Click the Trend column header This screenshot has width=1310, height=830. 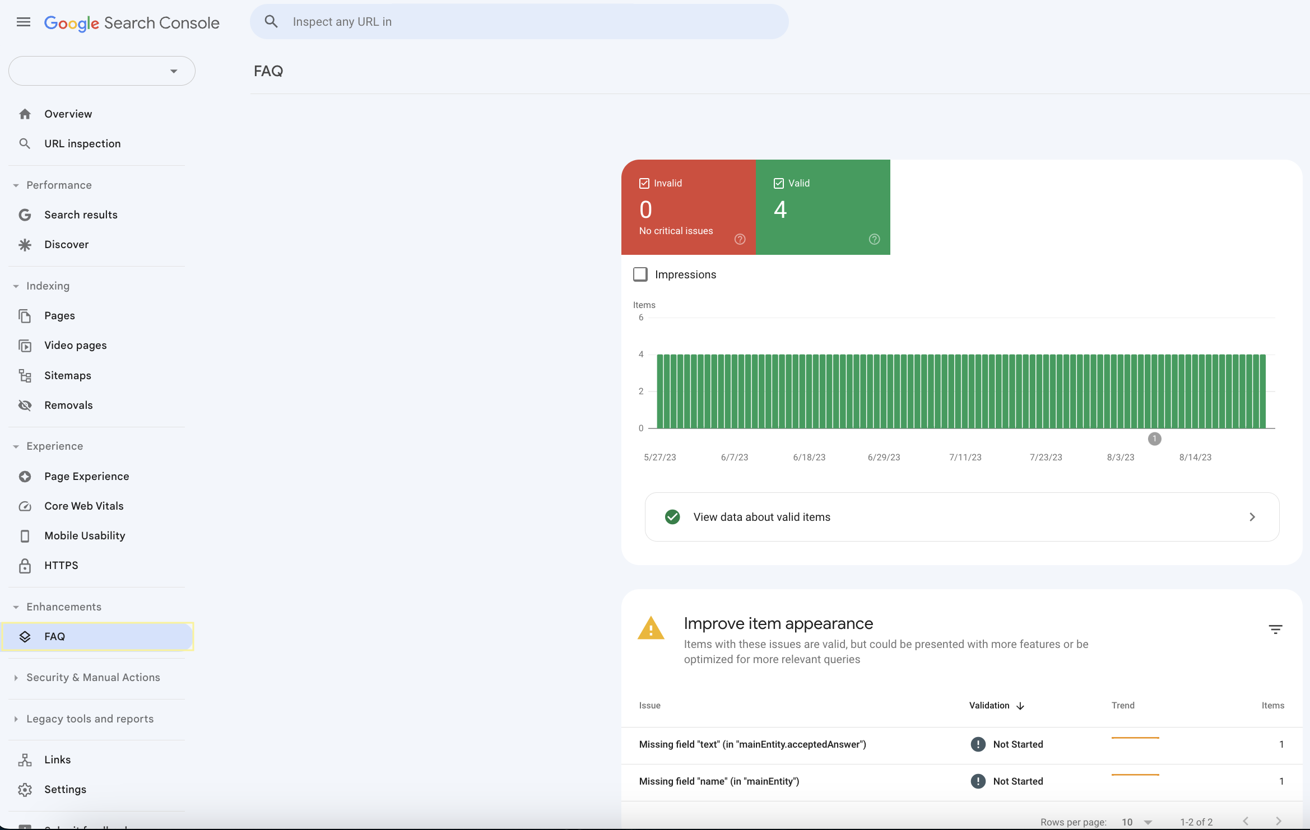(x=1123, y=706)
